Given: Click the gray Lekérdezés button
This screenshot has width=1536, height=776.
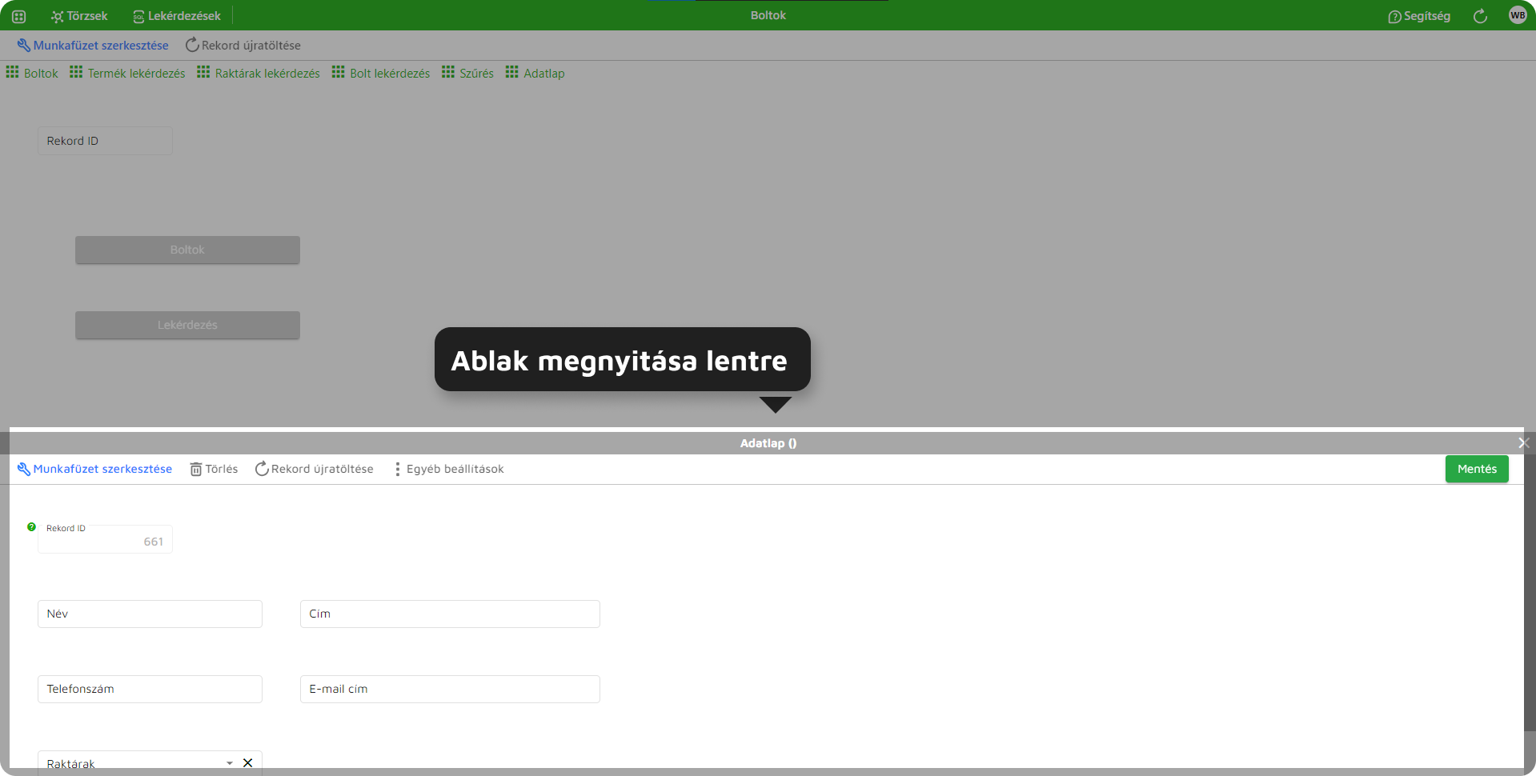Looking at the screenshot, I should [x=187, y=325].
